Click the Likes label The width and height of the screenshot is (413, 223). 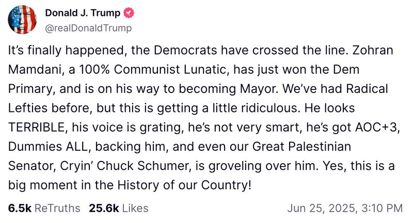coord(135,208)
